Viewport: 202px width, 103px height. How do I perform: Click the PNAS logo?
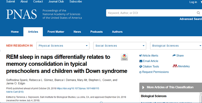pyautogui.click(x=21, y=14)
